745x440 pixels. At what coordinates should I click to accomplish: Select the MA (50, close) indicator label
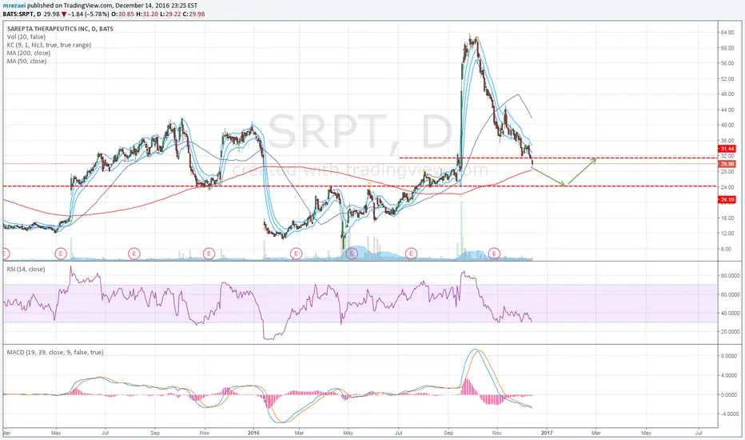(x=27, y=62)
